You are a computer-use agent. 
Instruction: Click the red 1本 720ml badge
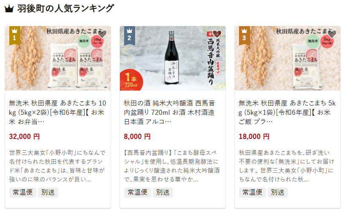point(131,80)
